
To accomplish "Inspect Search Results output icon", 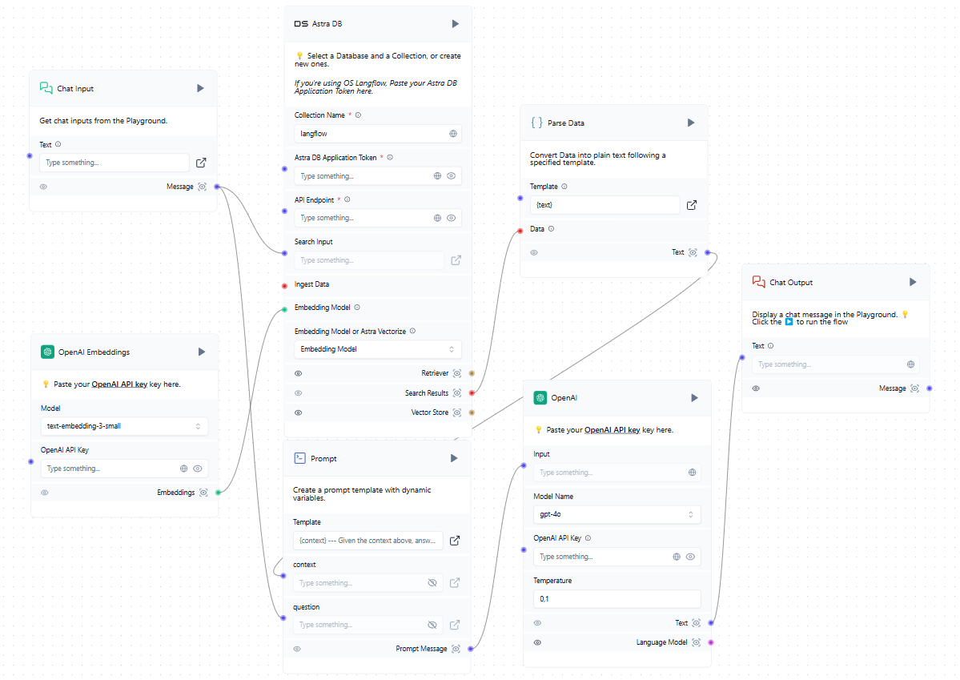I will click(456, 393).
